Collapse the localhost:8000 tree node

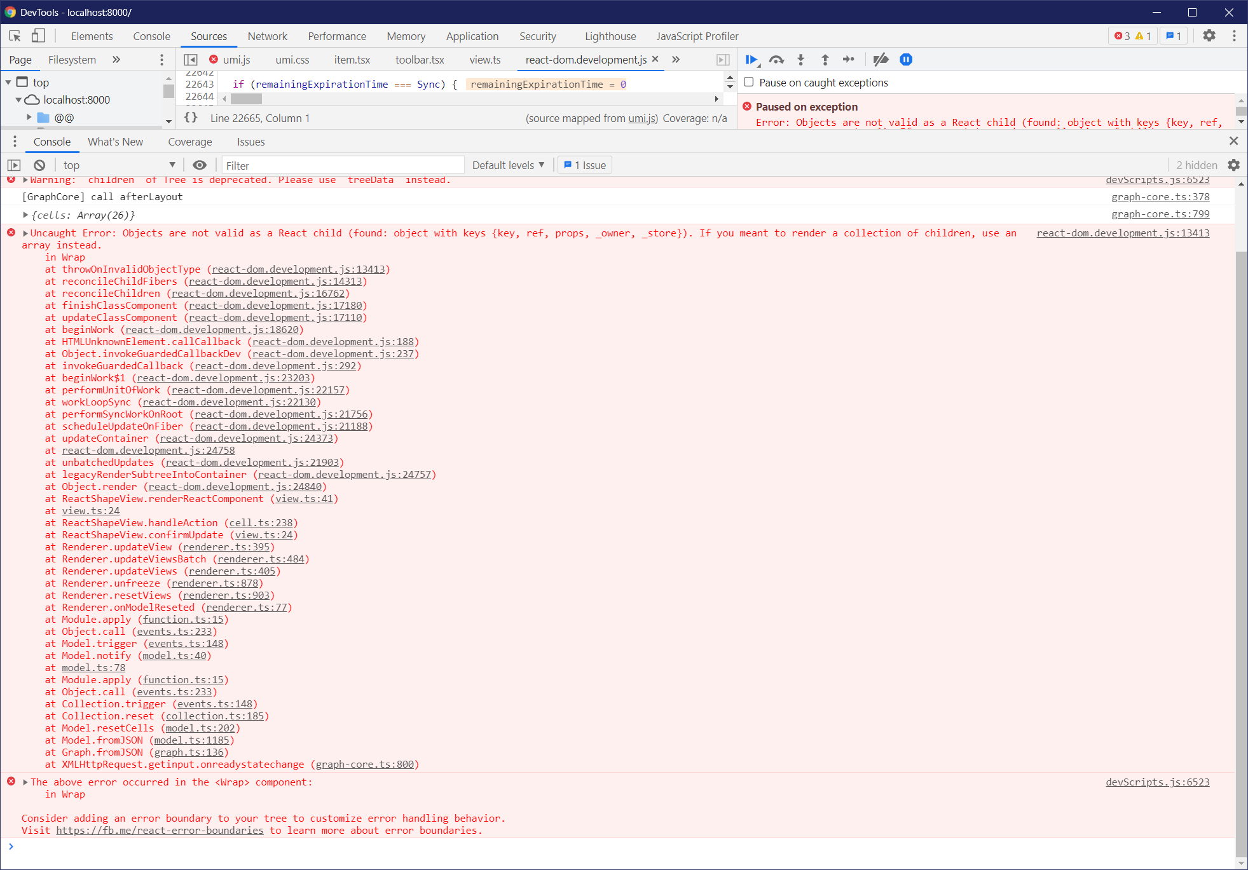pyautogui.click(x=19, y=100)
